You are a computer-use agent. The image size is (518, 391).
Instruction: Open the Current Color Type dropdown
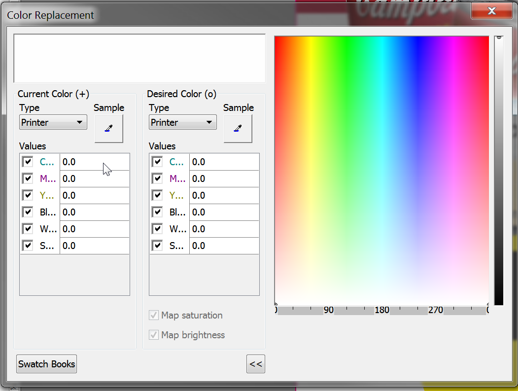(53, 122)
